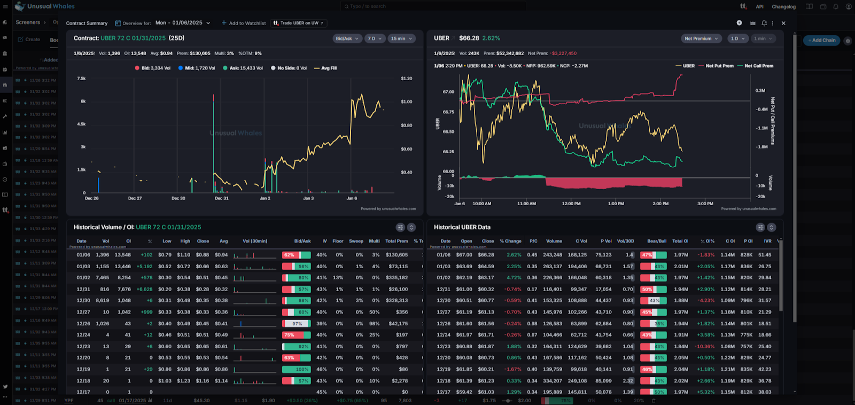This screenshot has width=855, height=405.
Task: Open the open-book icon in left sidebar
Action: tap(5, 194)
